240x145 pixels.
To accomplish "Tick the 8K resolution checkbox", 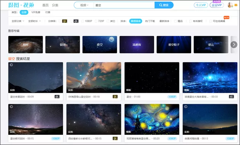I will pyautogui.click(x=60, y=21).
